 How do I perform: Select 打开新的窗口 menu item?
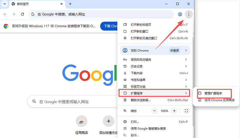click(155, 31)
